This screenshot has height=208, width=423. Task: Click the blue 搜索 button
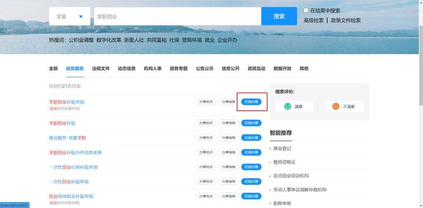coord(279,17)
